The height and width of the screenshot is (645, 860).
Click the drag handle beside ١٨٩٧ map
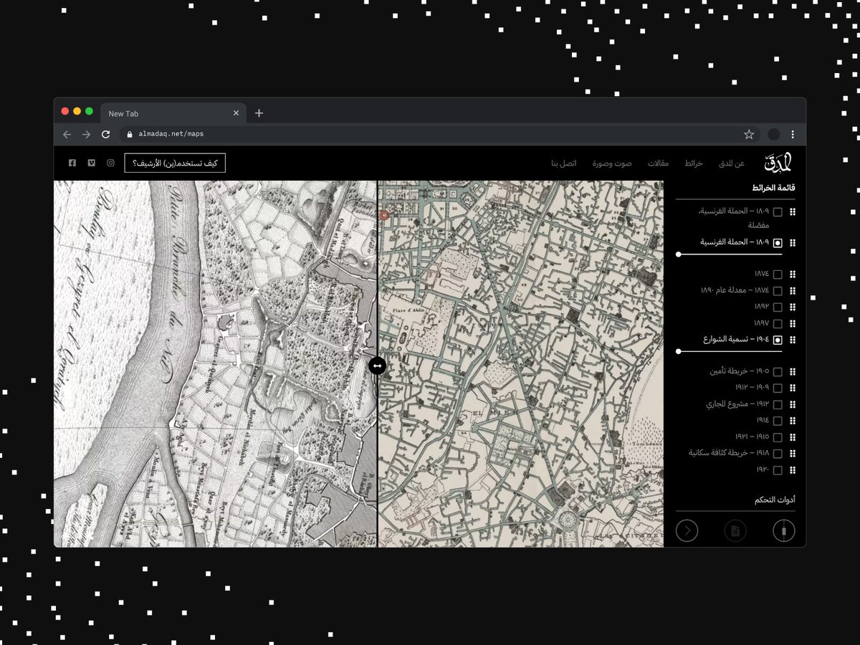pyautogui.click(x=793, y=323)
